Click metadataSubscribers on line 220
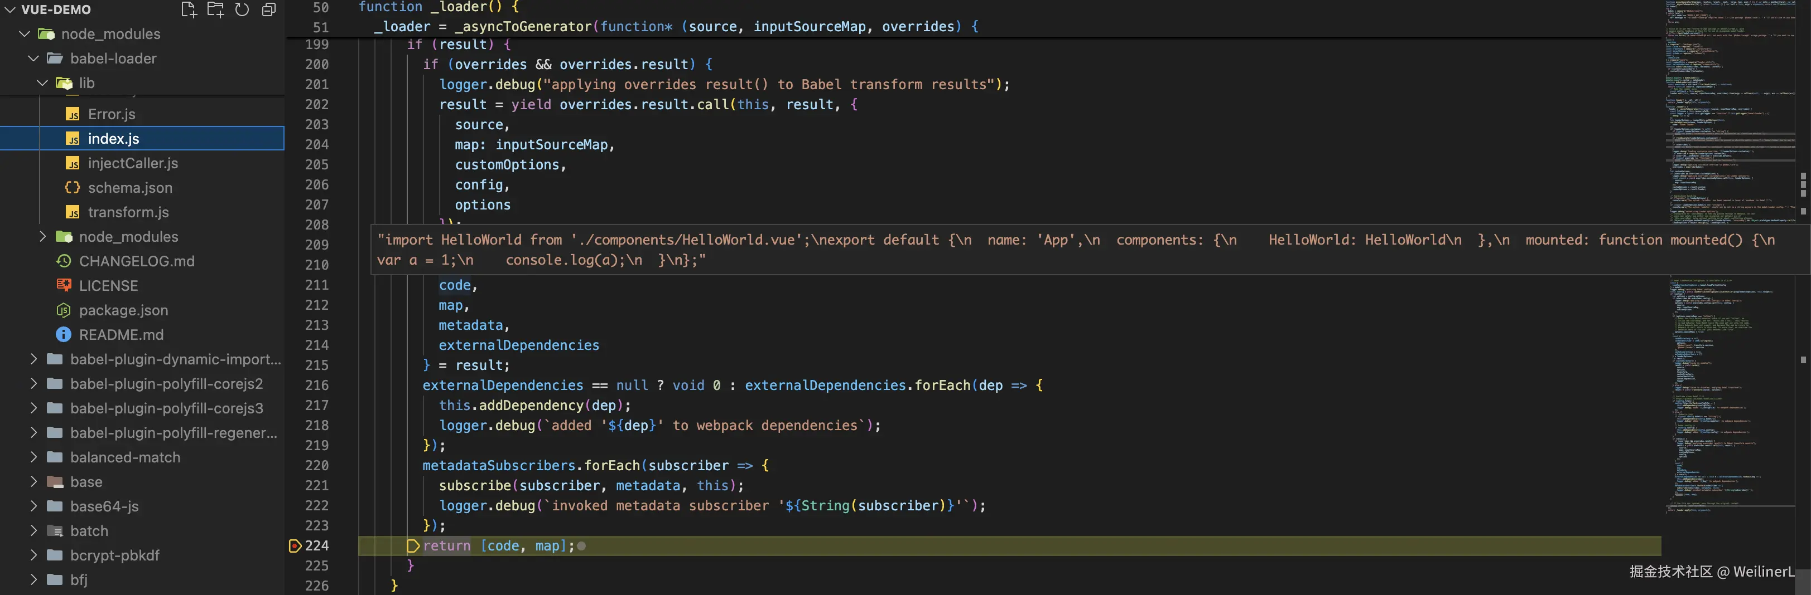 click(x=499, y=466)
